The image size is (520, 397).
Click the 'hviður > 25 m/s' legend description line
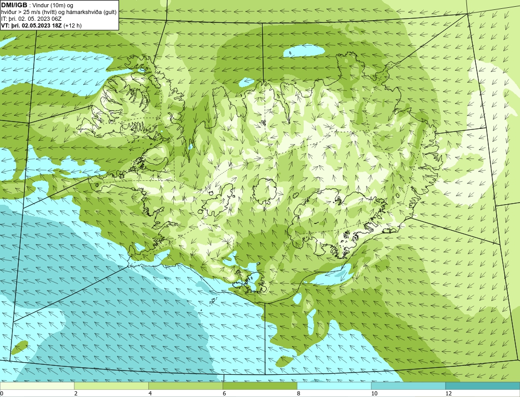[59, 12]
